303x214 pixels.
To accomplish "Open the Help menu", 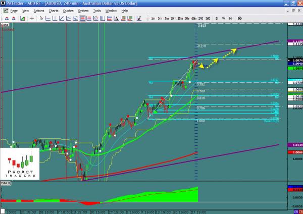I will (x=124, y=10).
